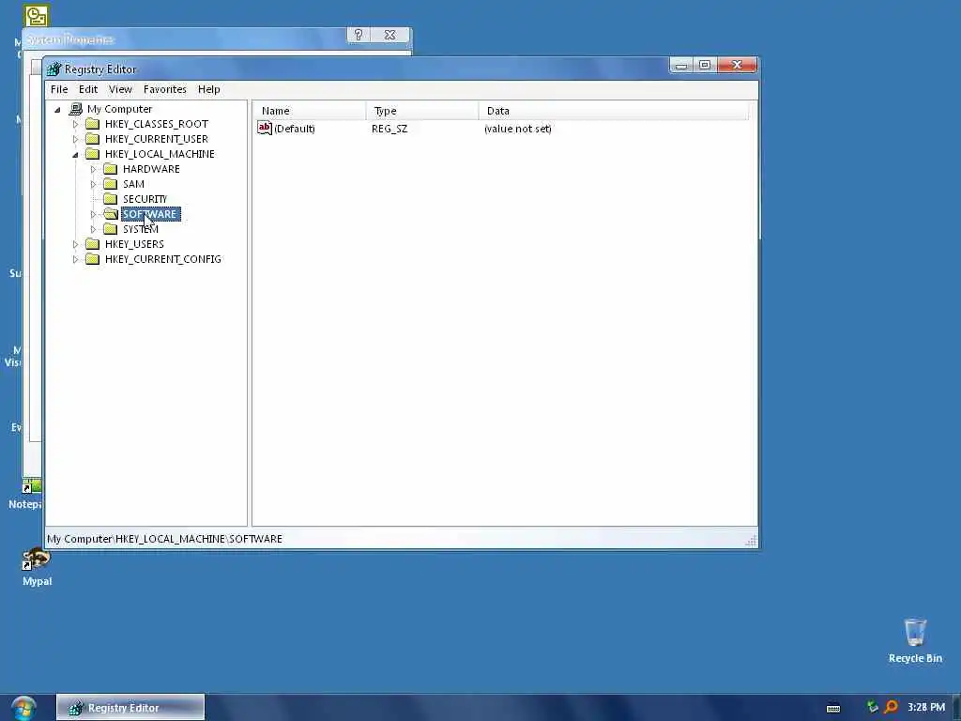This screenshot has width=961, height=721.
Task: Select the (Default) value name
Action: click(x=295, y=129)
